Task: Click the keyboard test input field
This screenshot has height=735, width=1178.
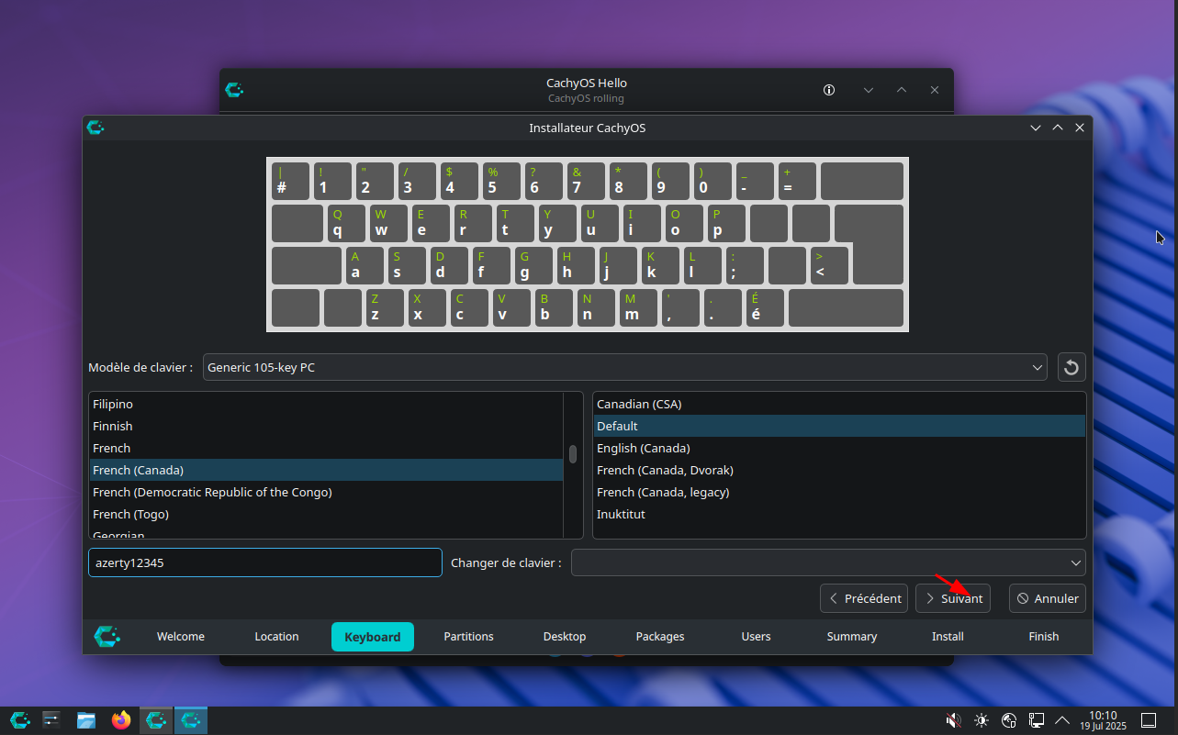Action: pyautogui.click(x=264, y=562)
